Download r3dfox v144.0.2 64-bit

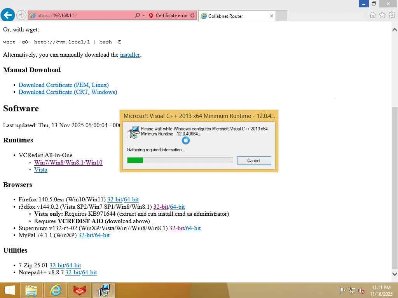(177, 207)
